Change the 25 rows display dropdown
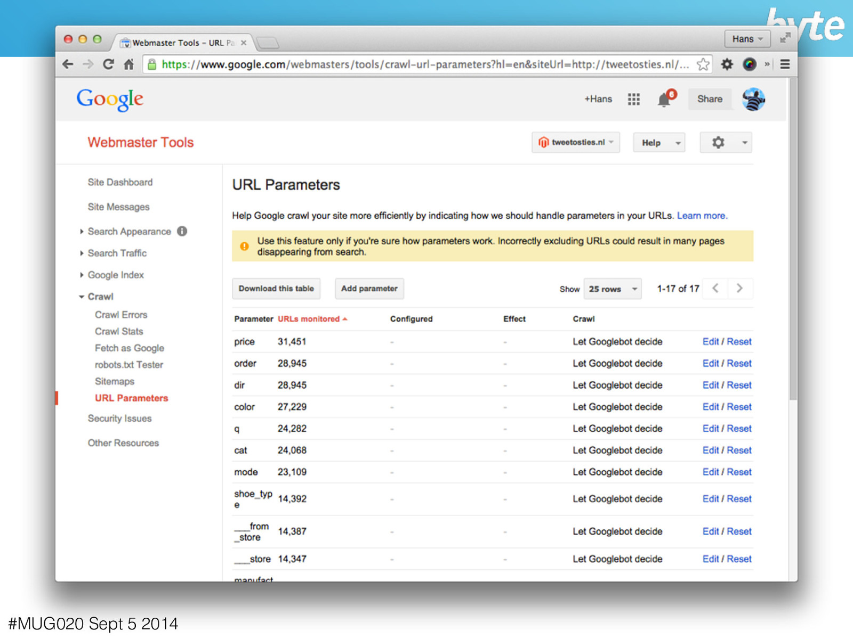The width and height of the screenshot is (853, 639). (x=612, y=289)
